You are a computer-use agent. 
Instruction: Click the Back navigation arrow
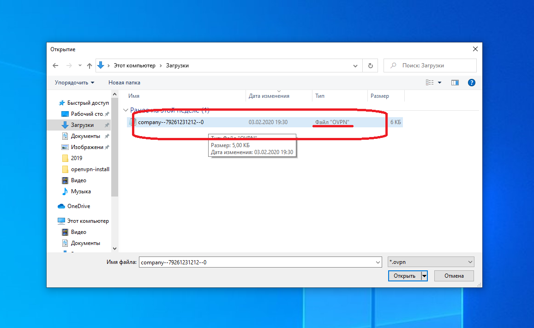click(55, 66)
